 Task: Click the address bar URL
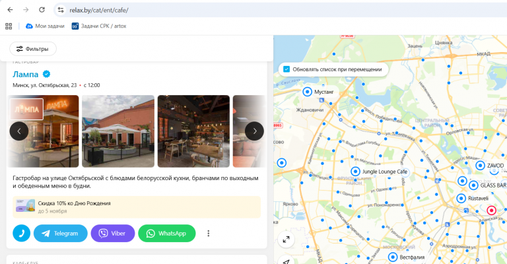point(99,11)
